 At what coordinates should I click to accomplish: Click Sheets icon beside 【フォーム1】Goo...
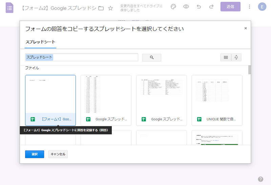33,119
